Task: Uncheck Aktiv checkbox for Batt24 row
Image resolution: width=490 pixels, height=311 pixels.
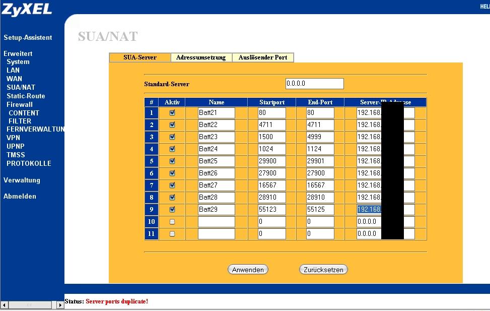Action: [172, 149]
